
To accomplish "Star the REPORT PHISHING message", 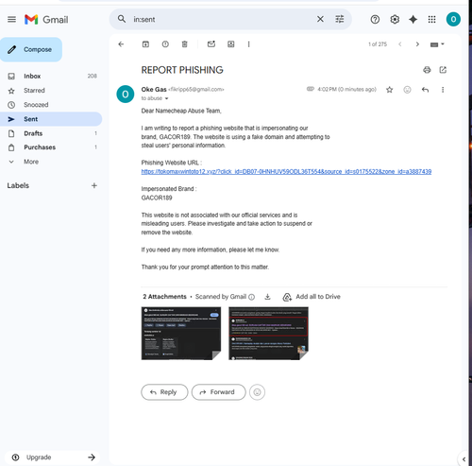I will [x=390, y=90].
